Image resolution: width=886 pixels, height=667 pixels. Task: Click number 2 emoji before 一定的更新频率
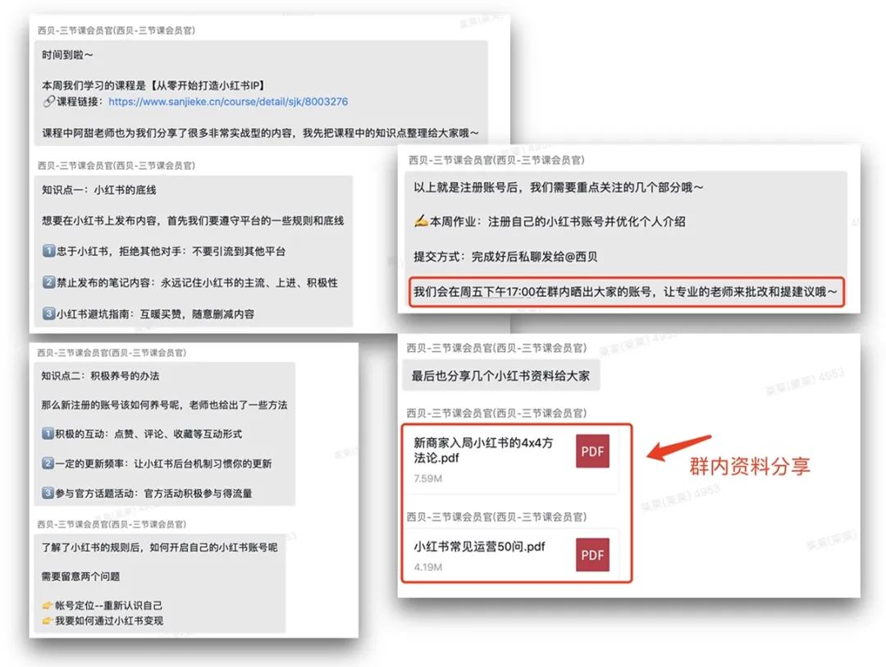point(48,464)
